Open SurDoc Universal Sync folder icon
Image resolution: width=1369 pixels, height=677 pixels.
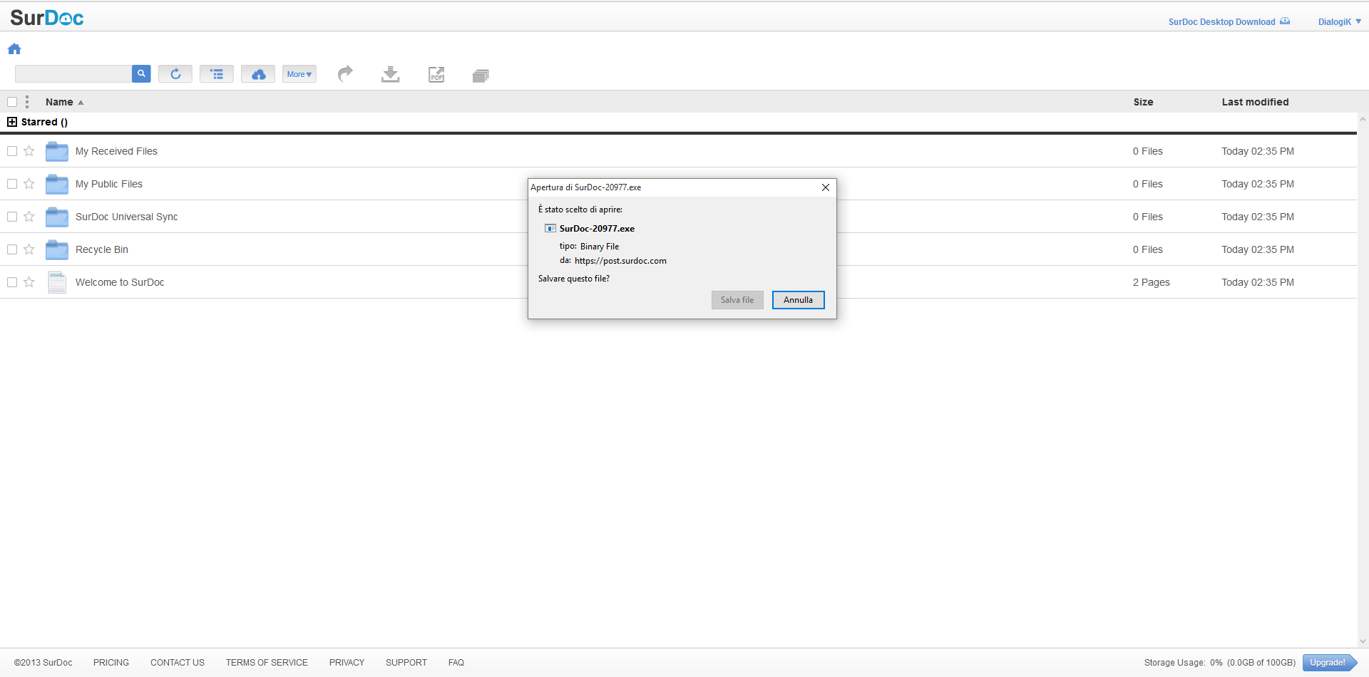tap(57, 217)
